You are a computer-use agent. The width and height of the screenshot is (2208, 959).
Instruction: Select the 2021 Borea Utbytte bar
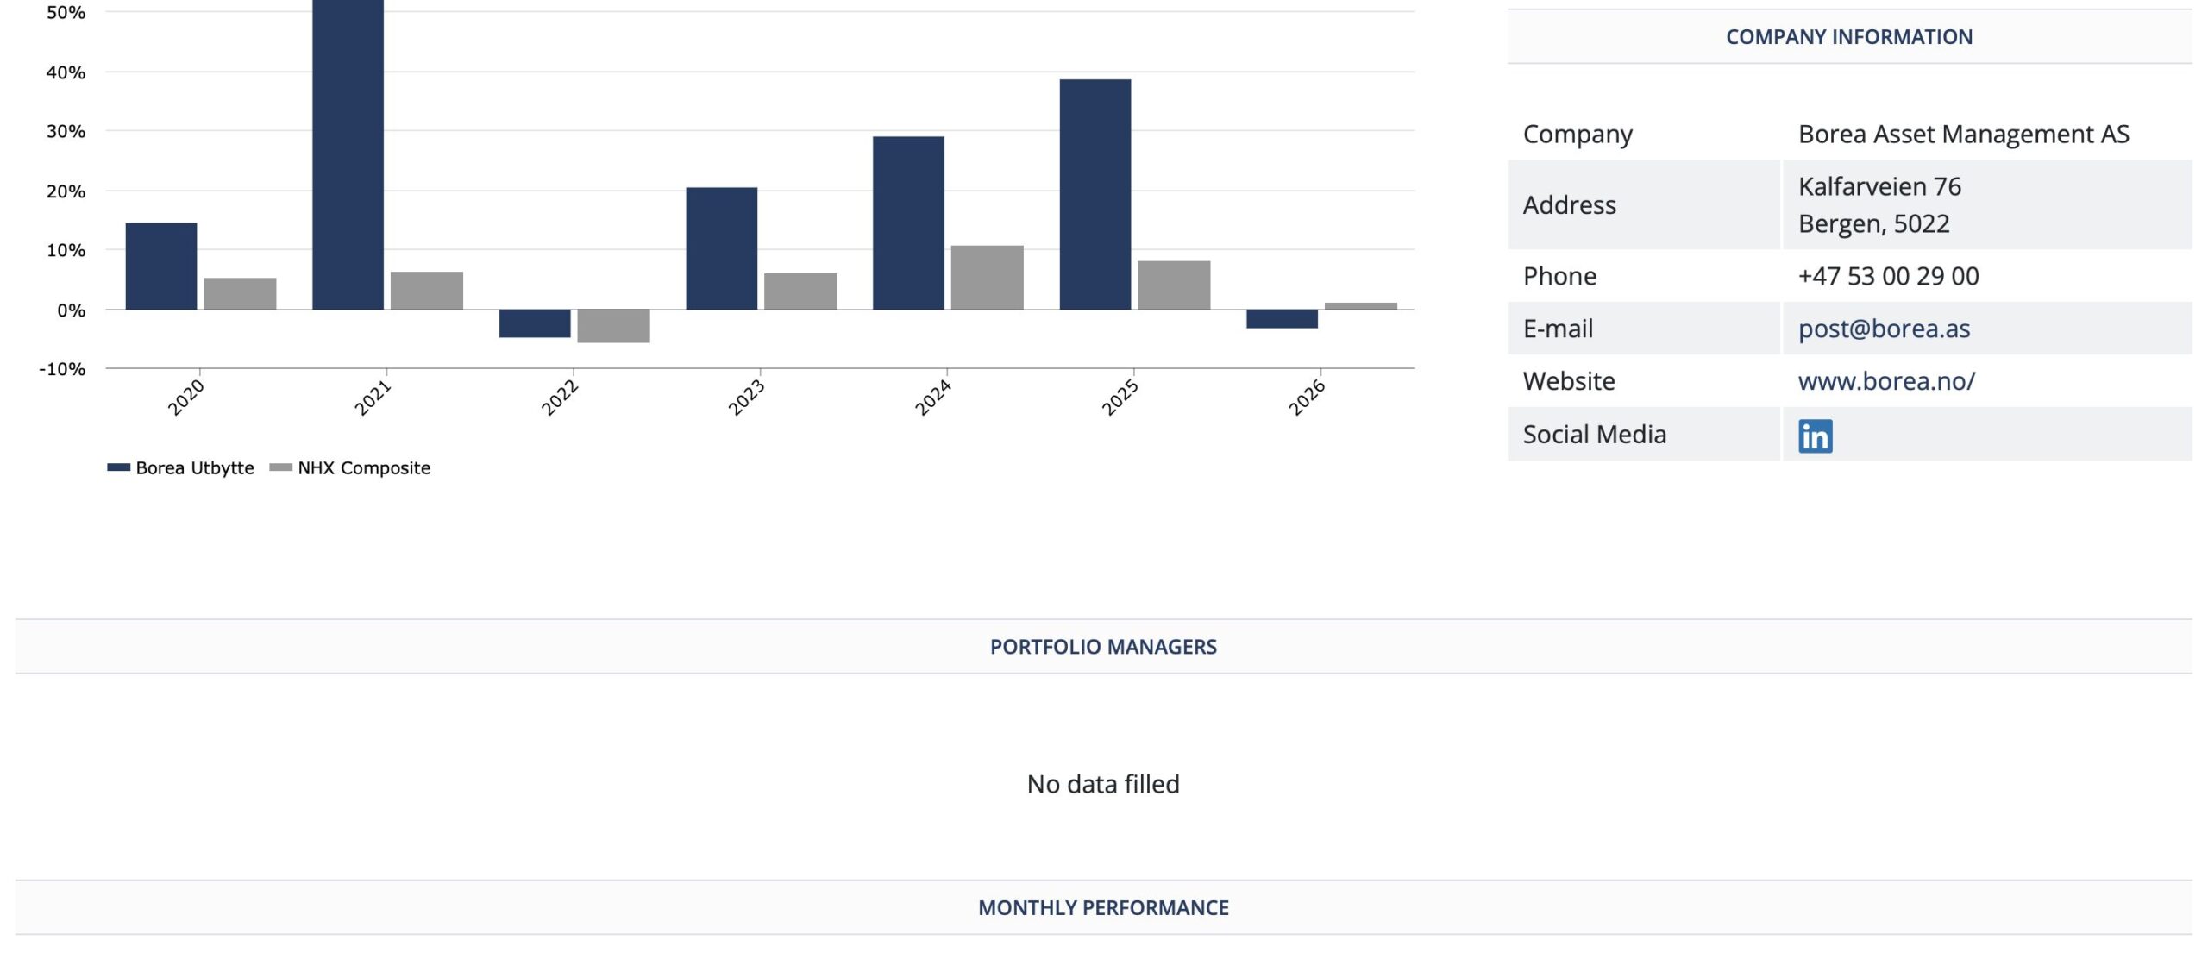[348, 155]
